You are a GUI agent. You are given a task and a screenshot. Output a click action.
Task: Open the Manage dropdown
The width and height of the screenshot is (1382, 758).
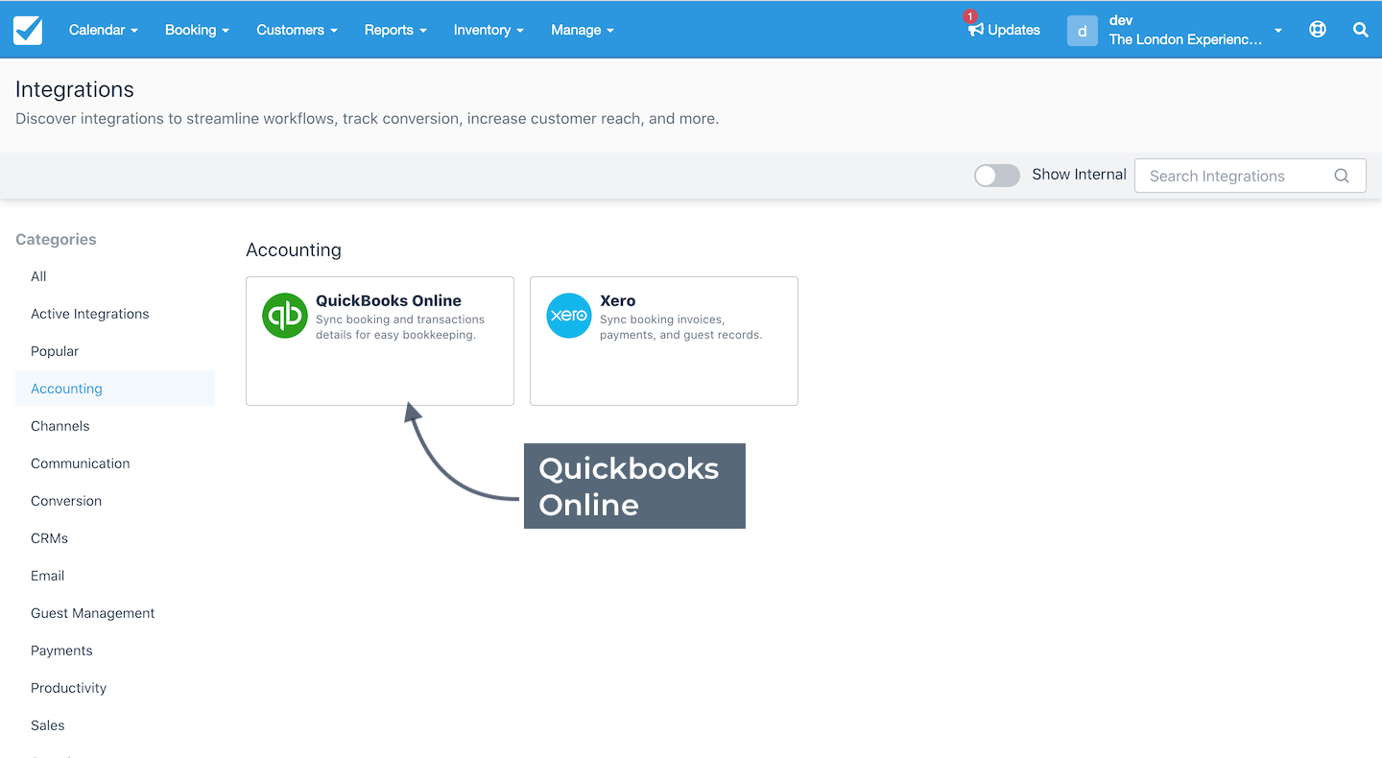point(582,30)
